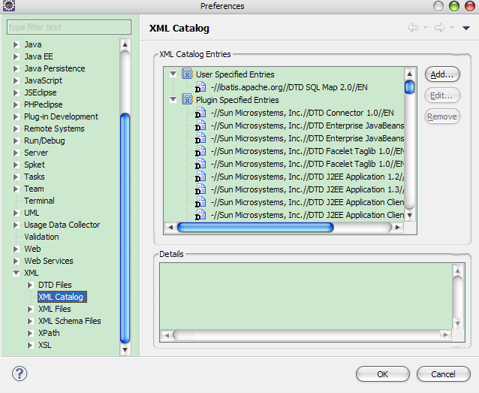Screen dimensions: 479x393
Task: Select Validation in the preferences tree
Action: pyautogui.click(x=41, y=237)
